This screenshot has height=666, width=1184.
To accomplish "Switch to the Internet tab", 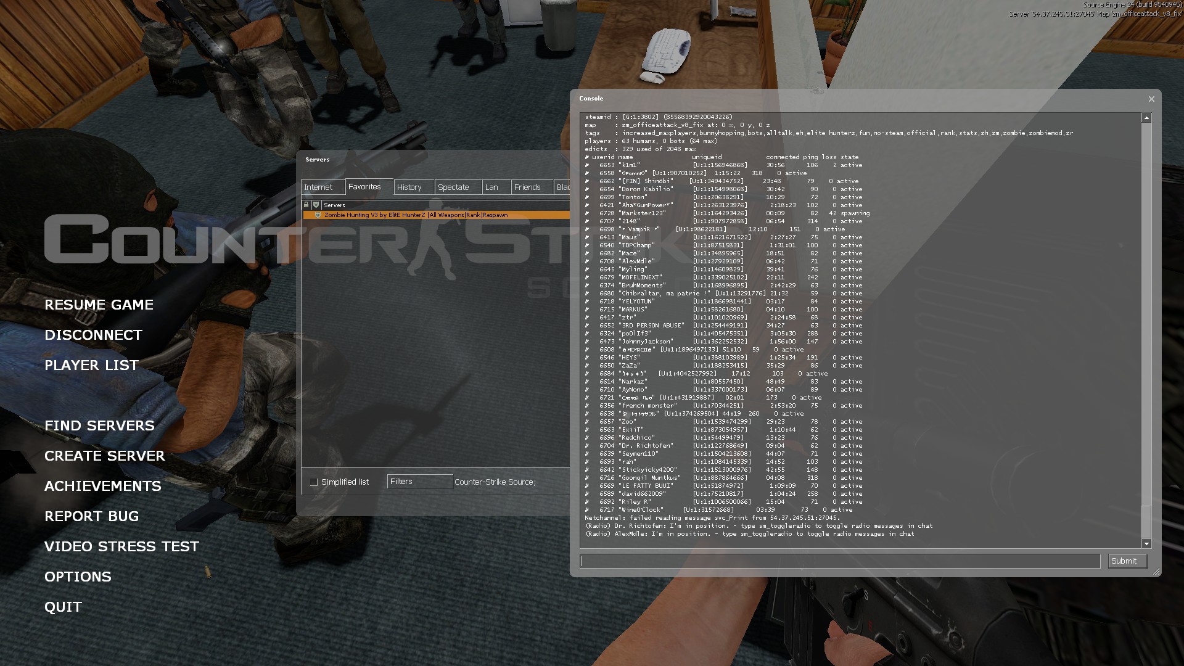I will pos(323,187).
